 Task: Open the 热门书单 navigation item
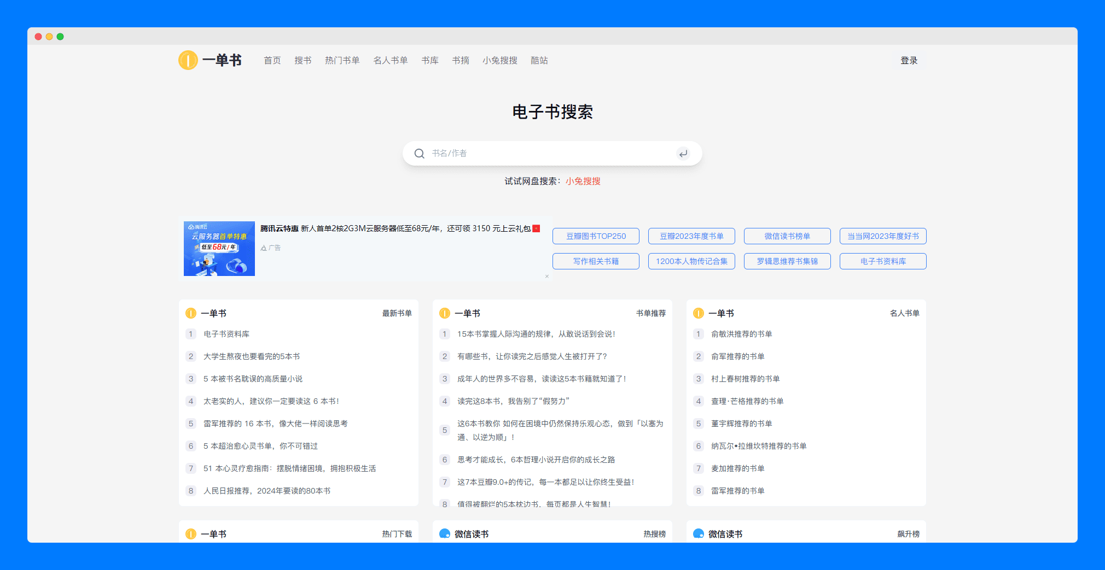pyautogui.click(x=342, y=60)
